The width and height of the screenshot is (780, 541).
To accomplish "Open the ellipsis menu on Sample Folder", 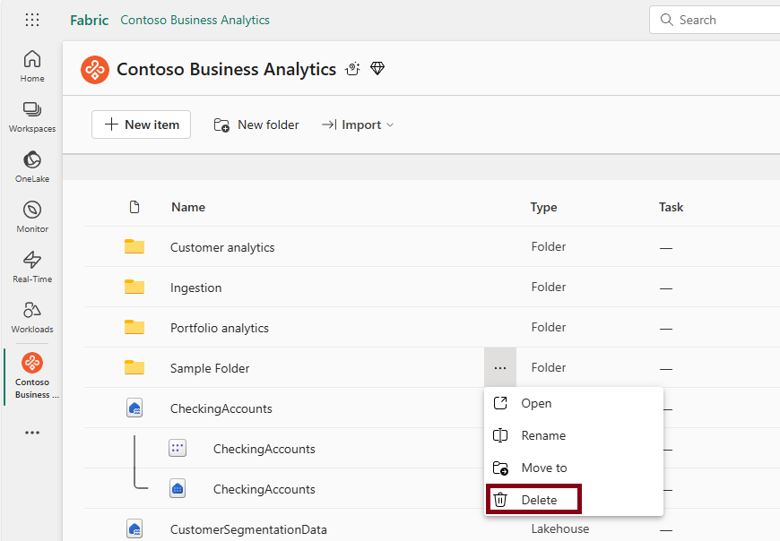I will pyautogui.click(x=500, y=367).
